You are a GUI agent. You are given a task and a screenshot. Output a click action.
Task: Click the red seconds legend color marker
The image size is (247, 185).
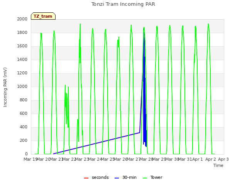coord(86,178)
